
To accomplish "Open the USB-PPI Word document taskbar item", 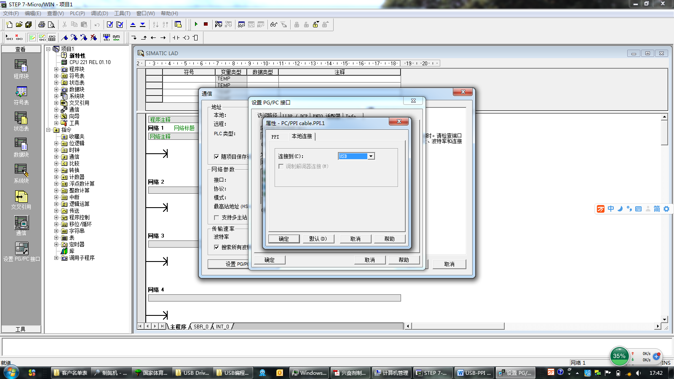I will coord(474,373).
